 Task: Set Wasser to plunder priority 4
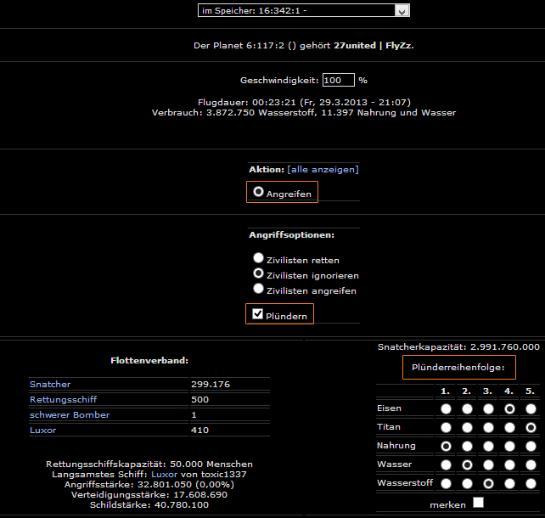pyautogui.click(x=508, y=465)
